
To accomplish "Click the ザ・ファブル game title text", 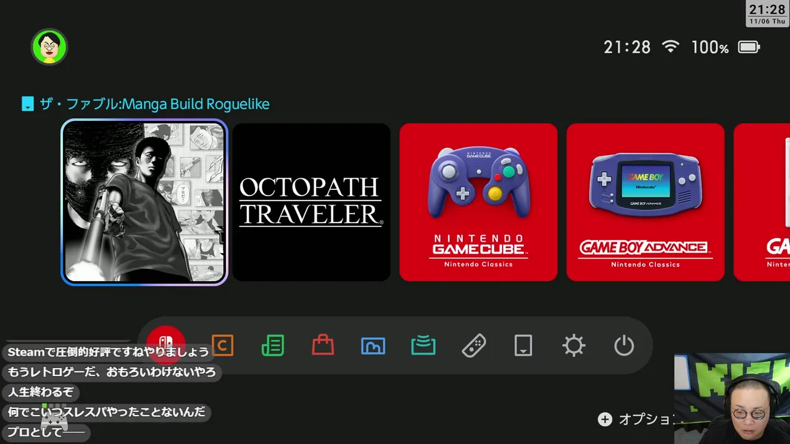I will point(154,104).
